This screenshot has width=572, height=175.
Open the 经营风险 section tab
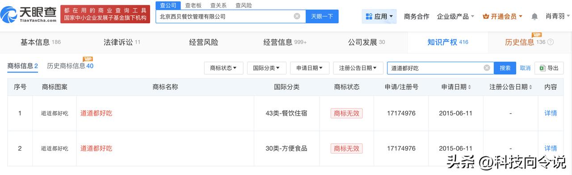[x=204, y=42]
